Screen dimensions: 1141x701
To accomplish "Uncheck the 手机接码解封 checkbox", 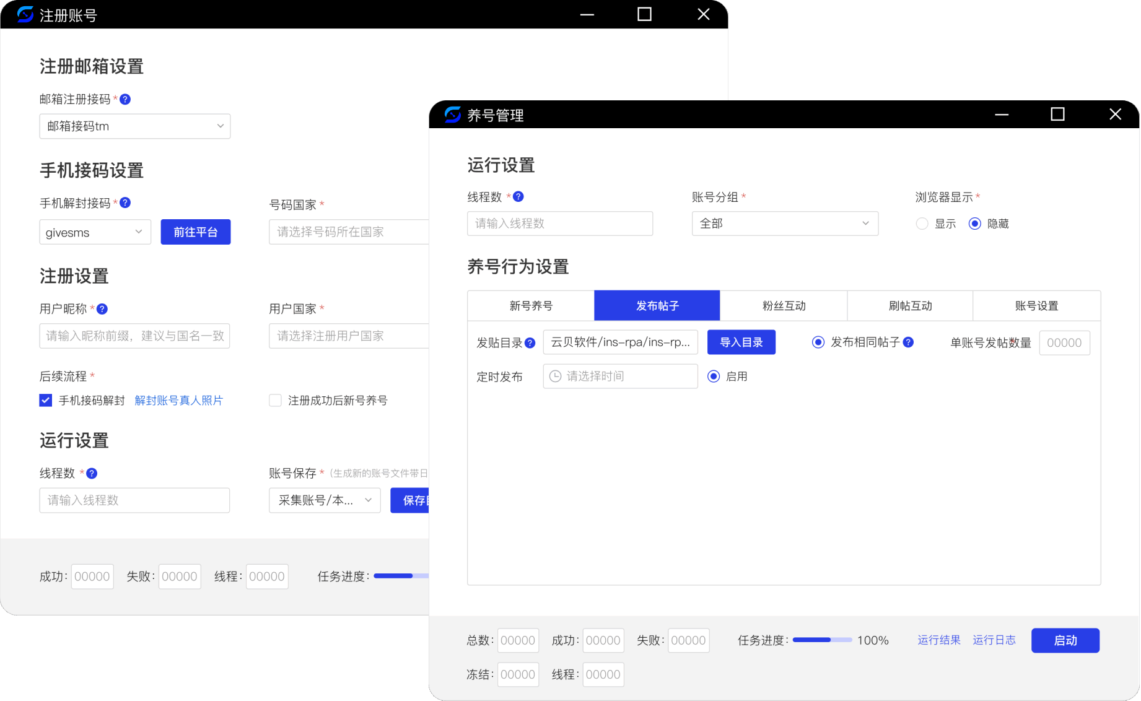I will 46,401.
